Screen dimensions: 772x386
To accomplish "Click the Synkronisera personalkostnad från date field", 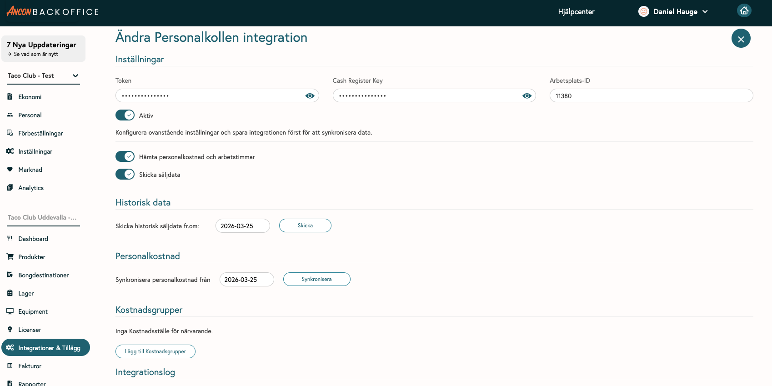I will click(x=247, y=280).
